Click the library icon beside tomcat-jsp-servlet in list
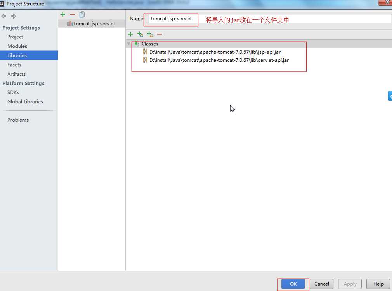Image resolution: width=392 pixels, height=291 pixels. (x=70, y=24)
